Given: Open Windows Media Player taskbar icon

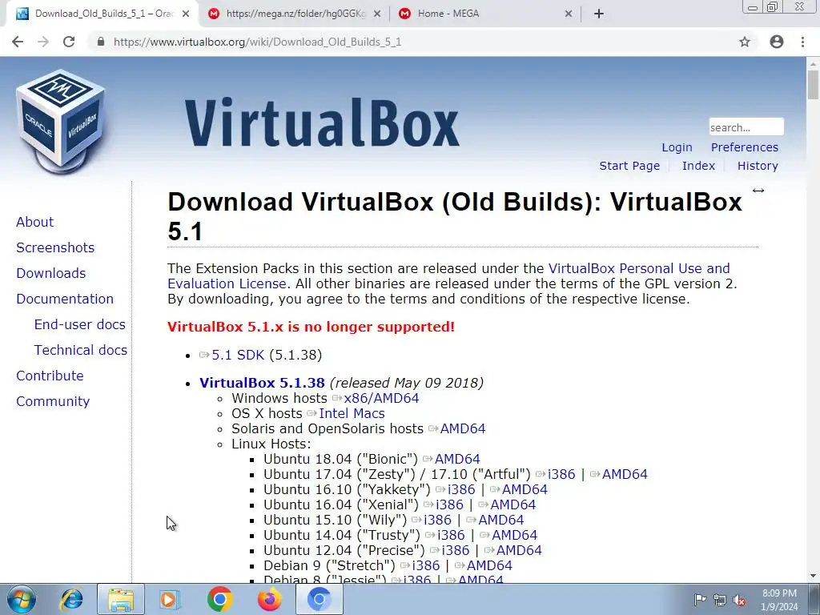Looking at the screenshot, I should (170, 599).
